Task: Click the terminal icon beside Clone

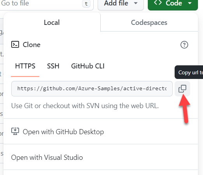Action: click(15, 44)
